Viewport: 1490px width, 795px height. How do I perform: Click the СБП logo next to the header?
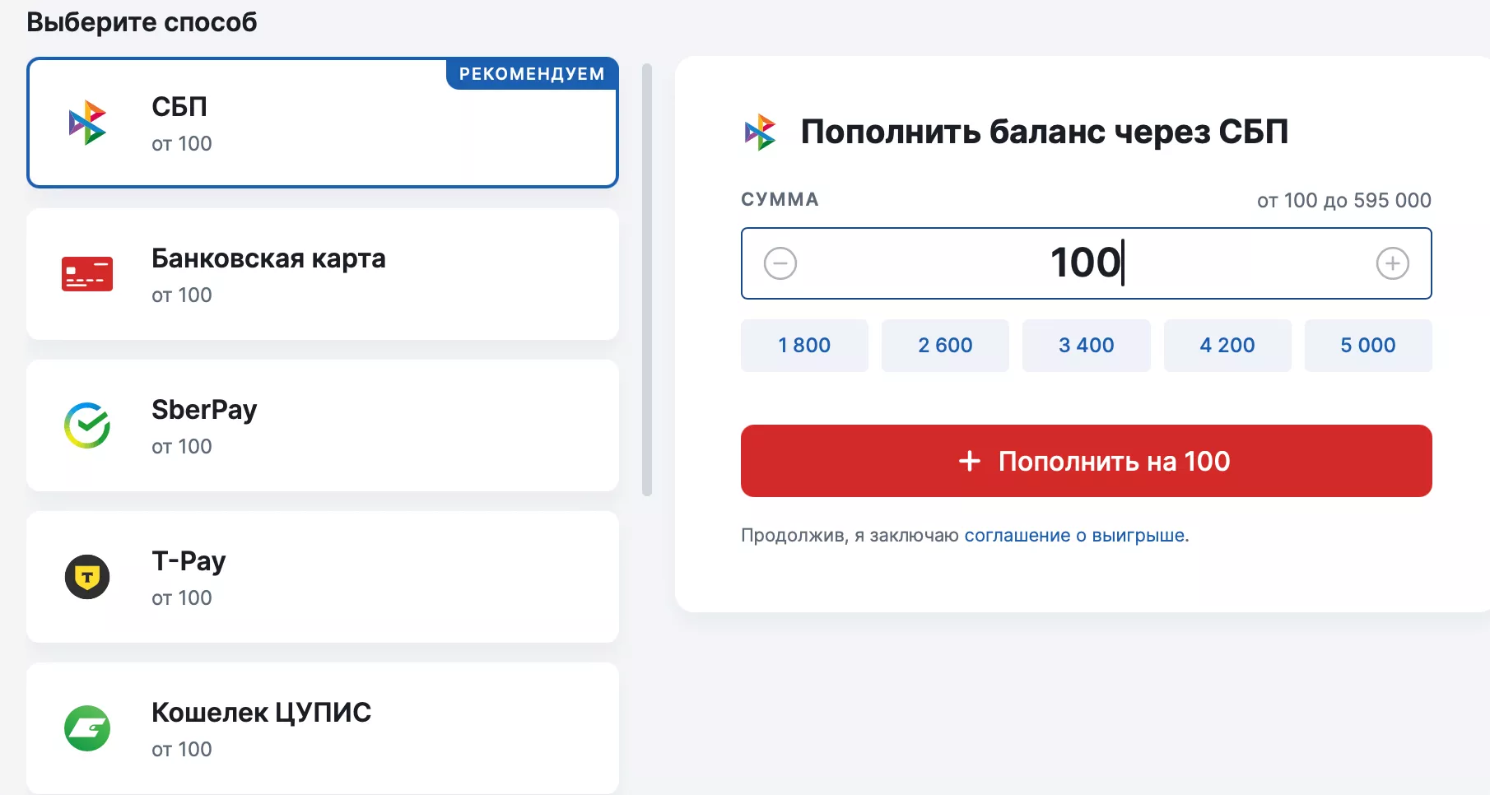[760, 131]
